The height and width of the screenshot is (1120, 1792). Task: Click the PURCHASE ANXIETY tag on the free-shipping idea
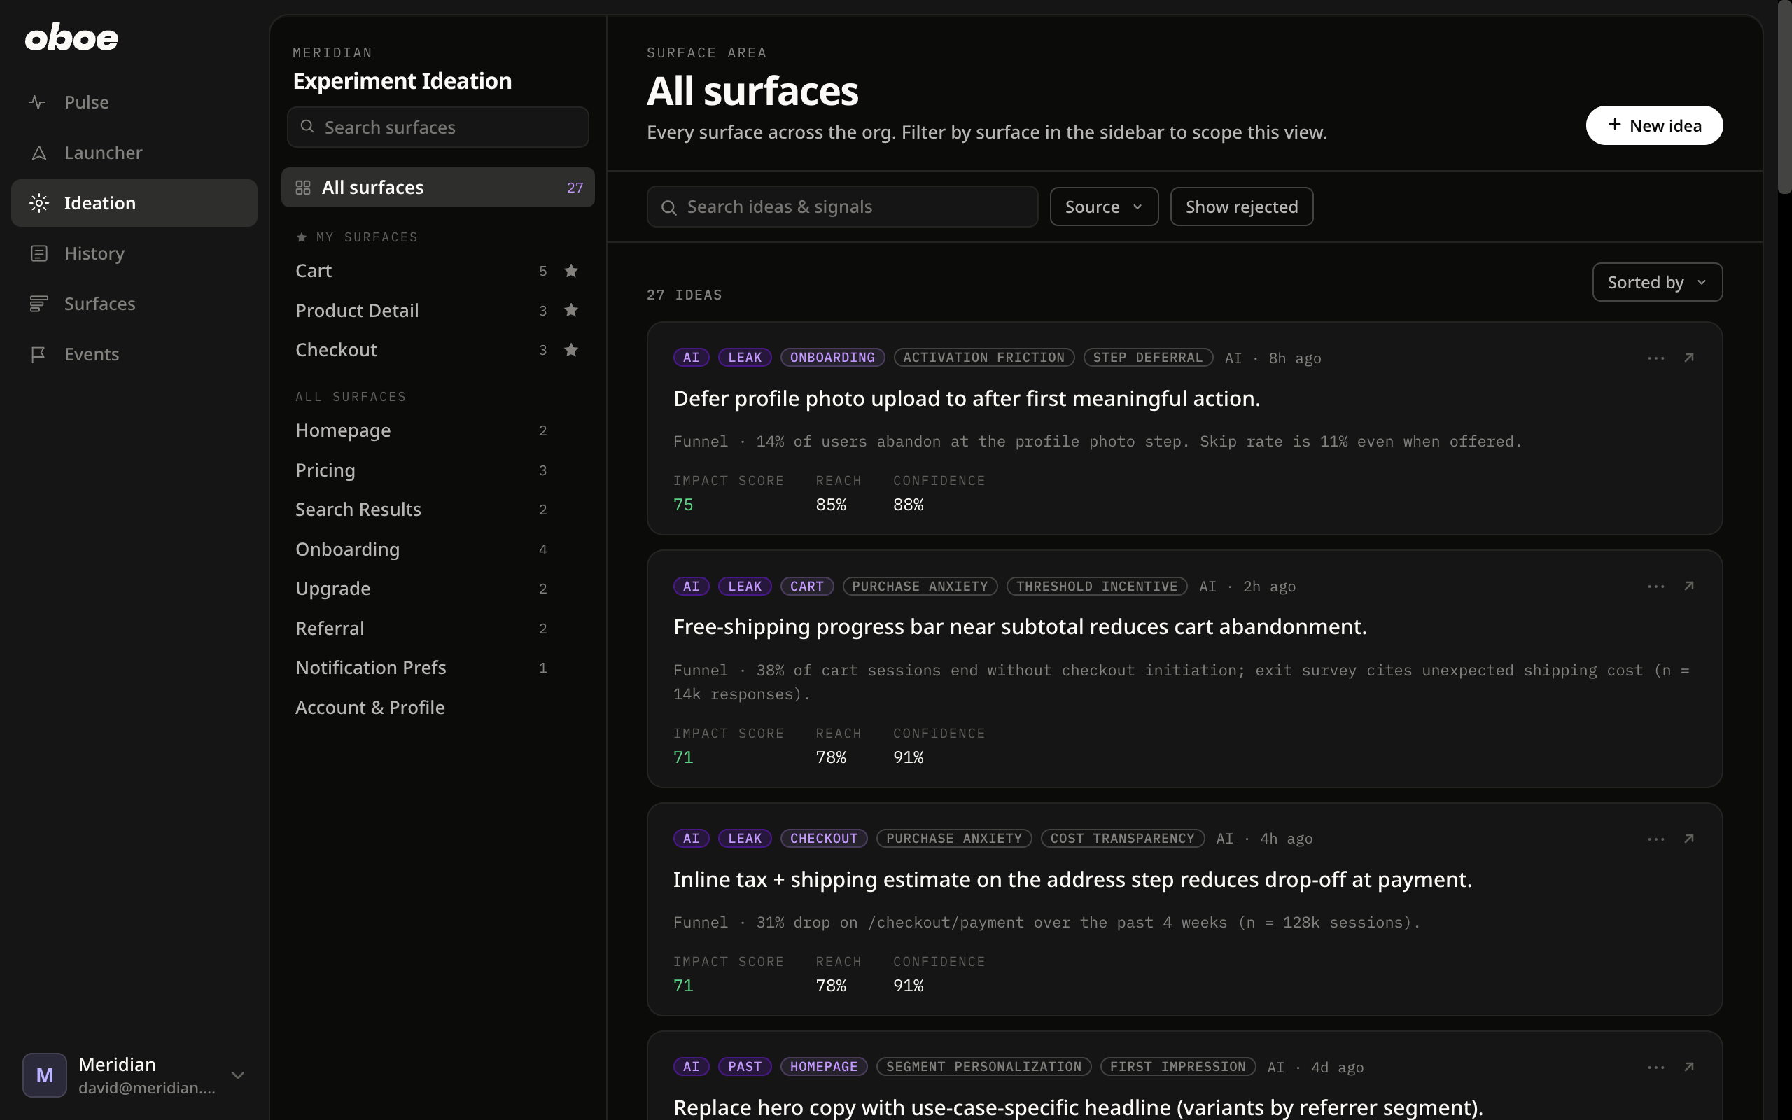pos(920,587)
